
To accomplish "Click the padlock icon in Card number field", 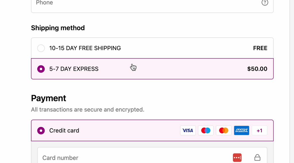I will (258, 158).
